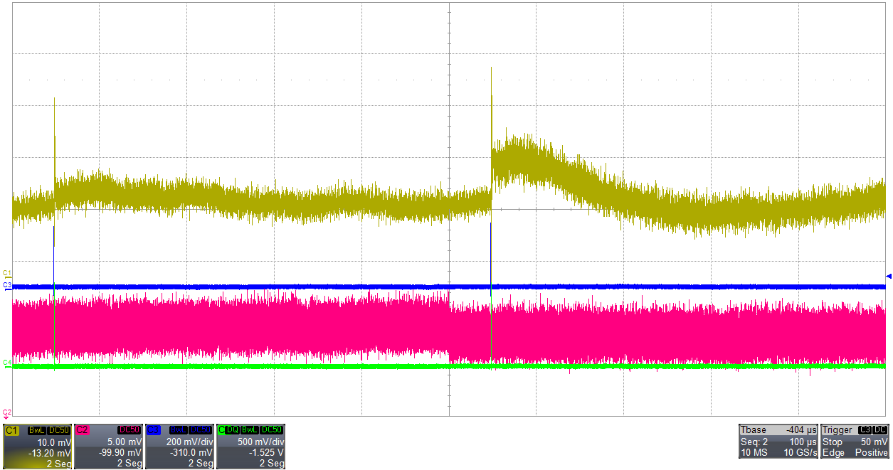Screen dimensions: 893x470
Task: Open the C2 channel descriptor box
Action: 108,447
